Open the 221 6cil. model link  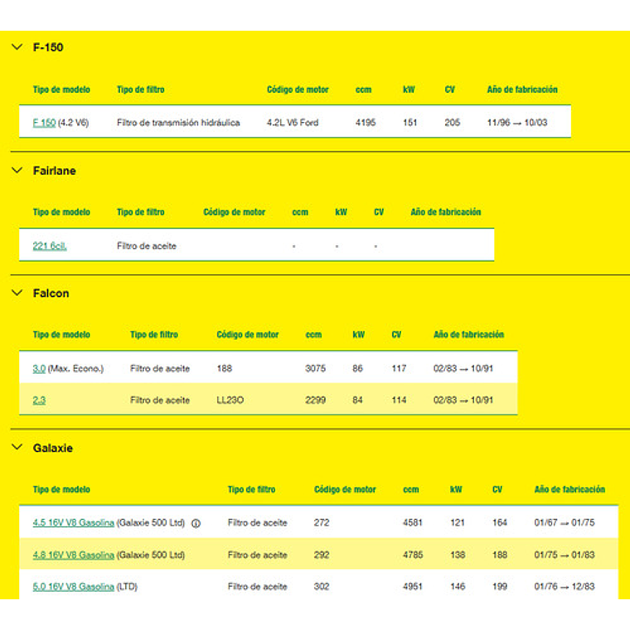[x=50, y=246]
